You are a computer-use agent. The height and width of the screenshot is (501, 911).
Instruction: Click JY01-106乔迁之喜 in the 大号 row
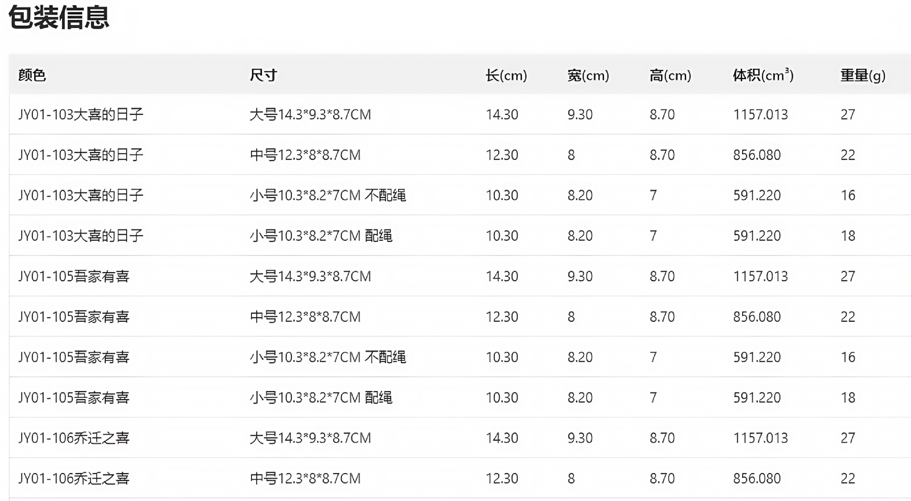pos(74,438)
